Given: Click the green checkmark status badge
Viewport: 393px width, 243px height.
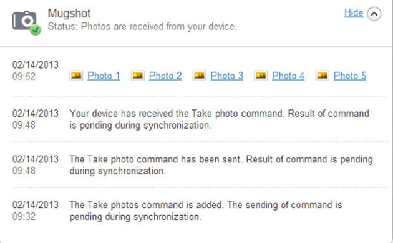Looking at the screenshot, I should (x=36, y=30).
